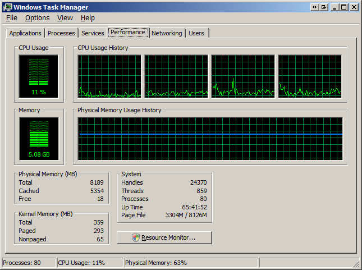Open the View menu
362x270 pixels.
click(65, 18)
